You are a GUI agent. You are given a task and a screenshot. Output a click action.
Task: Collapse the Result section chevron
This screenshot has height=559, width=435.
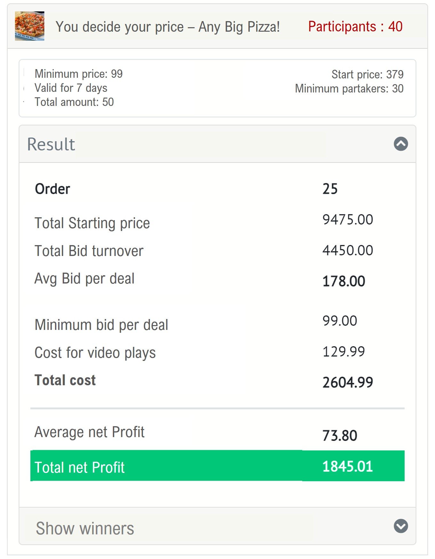coord(400,144)
